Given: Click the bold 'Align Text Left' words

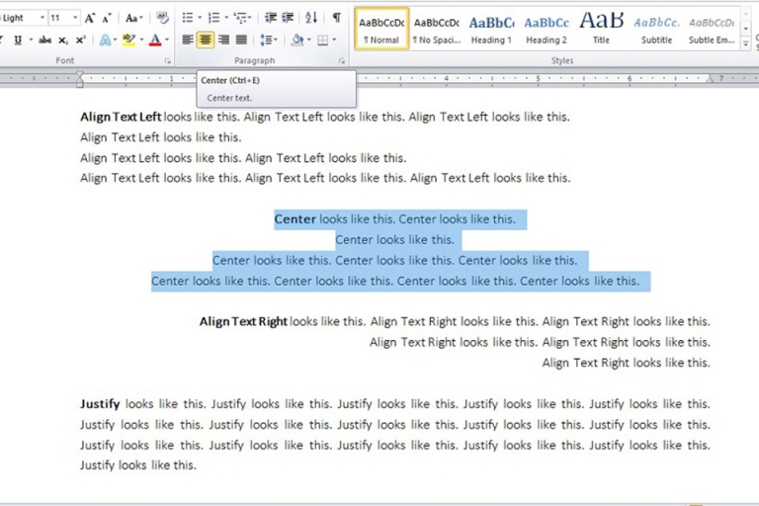Looking at the screenshot, I should tap(121, 117).
